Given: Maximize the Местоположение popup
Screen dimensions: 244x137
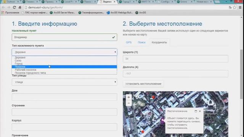Looking at the screenshot, I should coord(196,111).
